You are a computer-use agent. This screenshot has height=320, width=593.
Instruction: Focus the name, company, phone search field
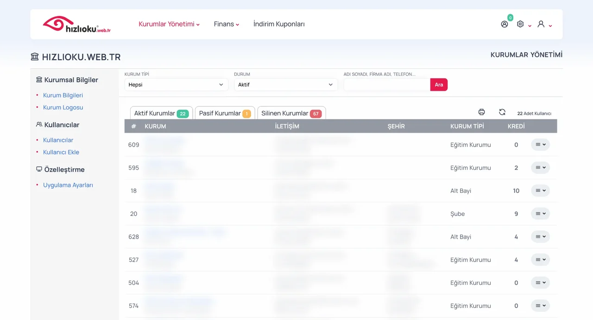[x=387, y=85]
